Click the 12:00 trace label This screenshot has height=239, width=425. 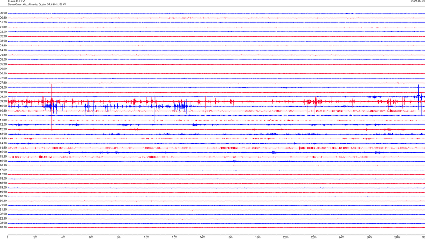(3, 125)
